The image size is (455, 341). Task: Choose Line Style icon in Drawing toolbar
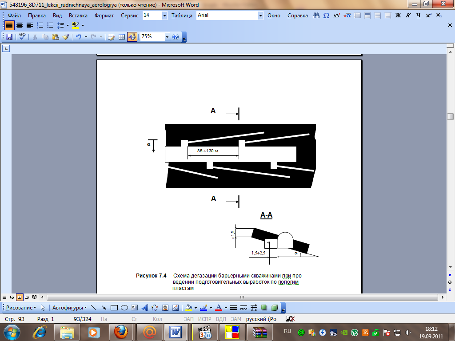pos(233,308)
